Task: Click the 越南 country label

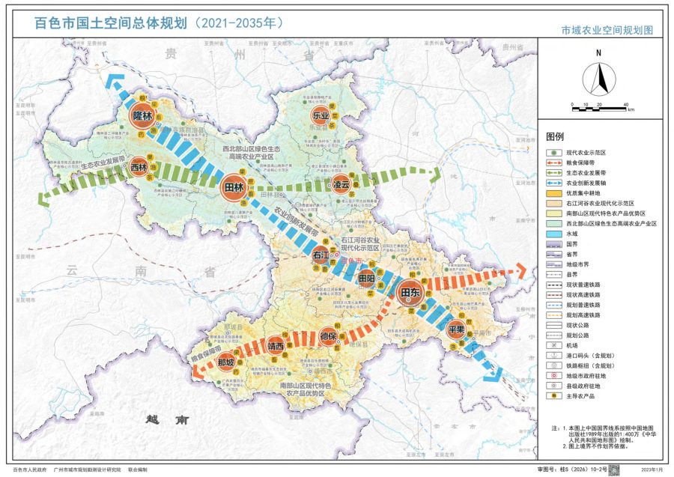Action: 168,419
